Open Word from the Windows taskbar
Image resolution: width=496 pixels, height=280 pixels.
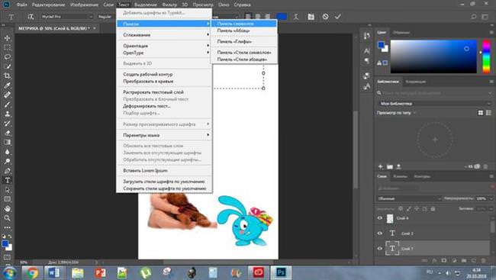tap(54, 272)
